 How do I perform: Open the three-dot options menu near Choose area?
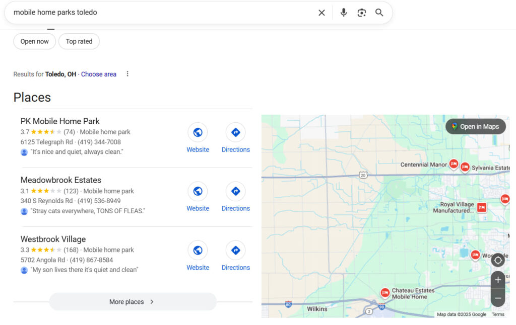(127, 74)
